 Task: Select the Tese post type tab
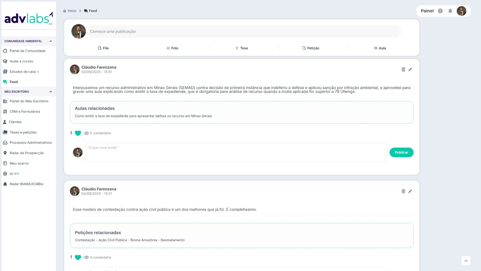[x=242, y=48]
